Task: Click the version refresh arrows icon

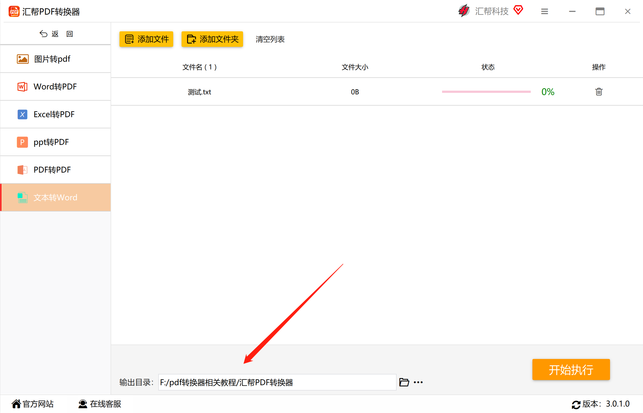Action: tap(576, 405)
